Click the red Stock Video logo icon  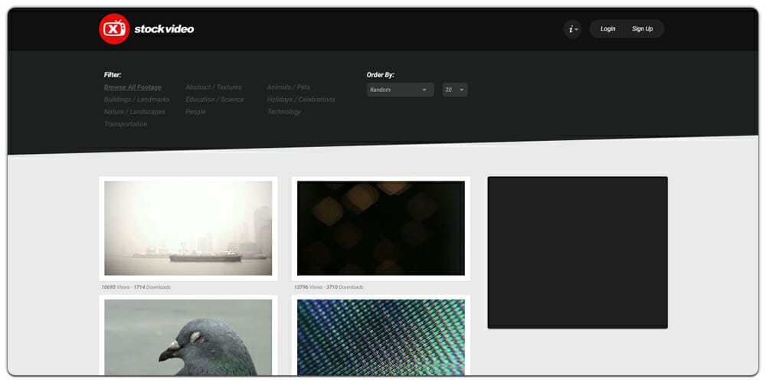114,29
